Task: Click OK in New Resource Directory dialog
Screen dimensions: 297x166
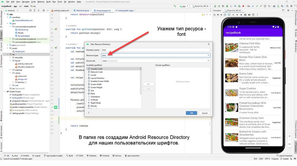Action: pos(191,113)
